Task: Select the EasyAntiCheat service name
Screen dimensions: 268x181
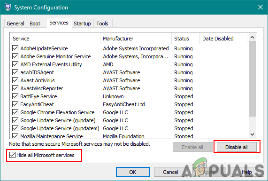Action: pyautogui.click(x=37, y=104)
